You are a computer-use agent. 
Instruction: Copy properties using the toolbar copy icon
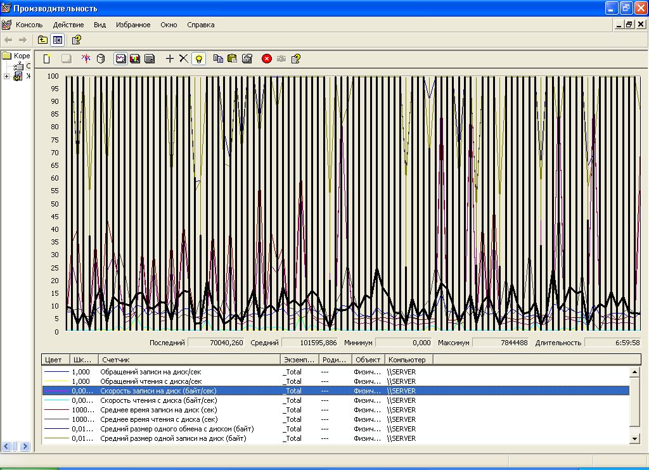pyautogui.click(x=218, y=58)
